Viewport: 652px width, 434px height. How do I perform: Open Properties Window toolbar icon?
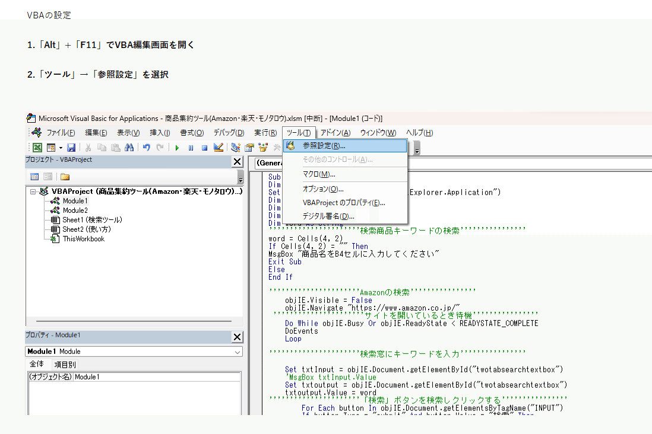(249, 148)
